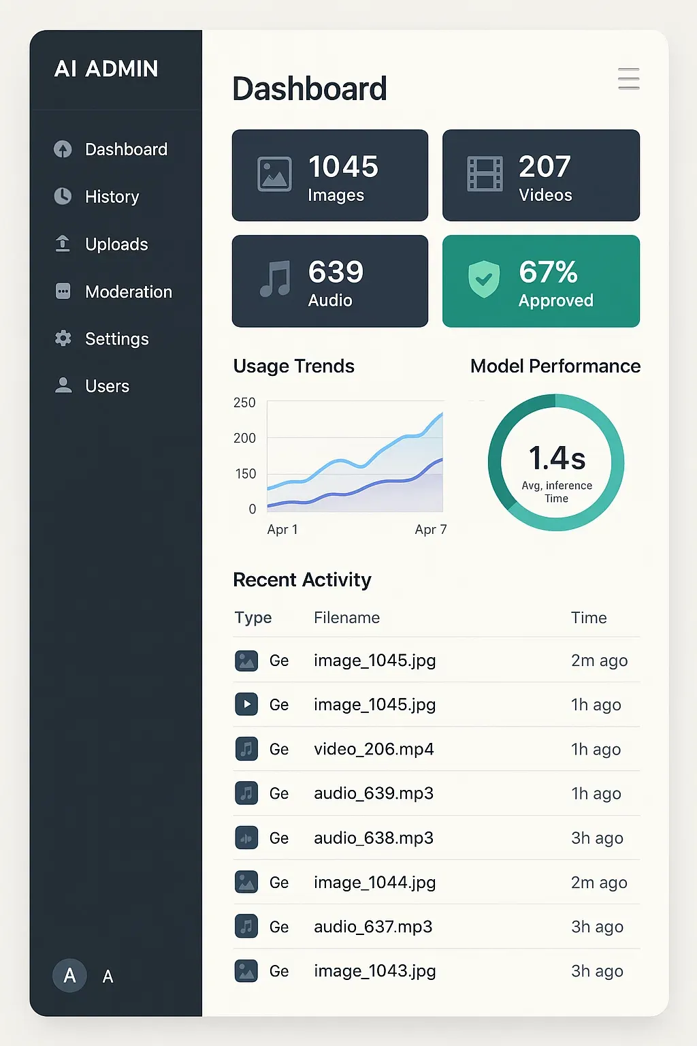Screen dimensions: 697x1046
Task: Click the Uploads arrow icon
Action: 63,244
